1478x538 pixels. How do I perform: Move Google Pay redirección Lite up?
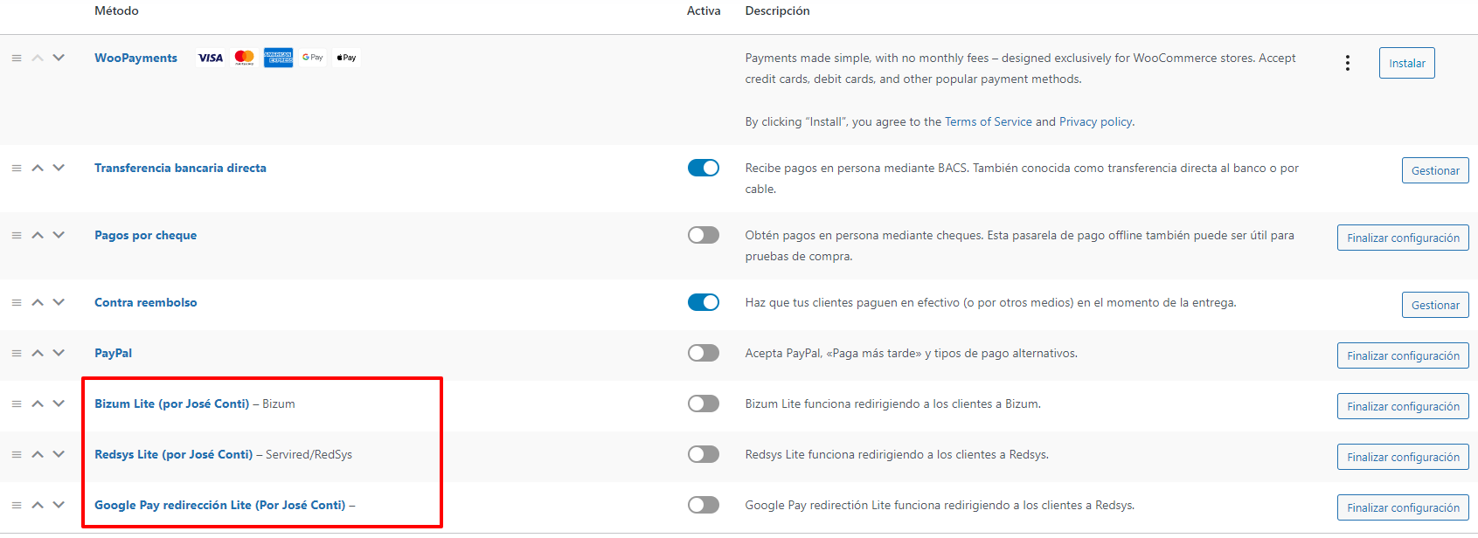point(38,505)
